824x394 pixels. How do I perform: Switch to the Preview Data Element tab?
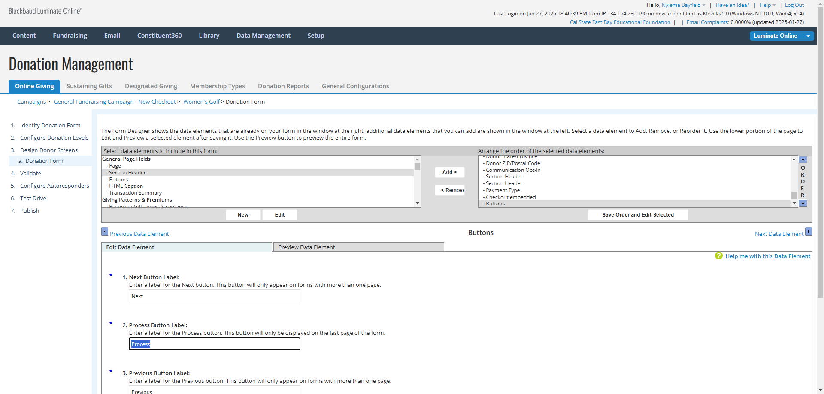pyautogui.click(x=358, y=247)
